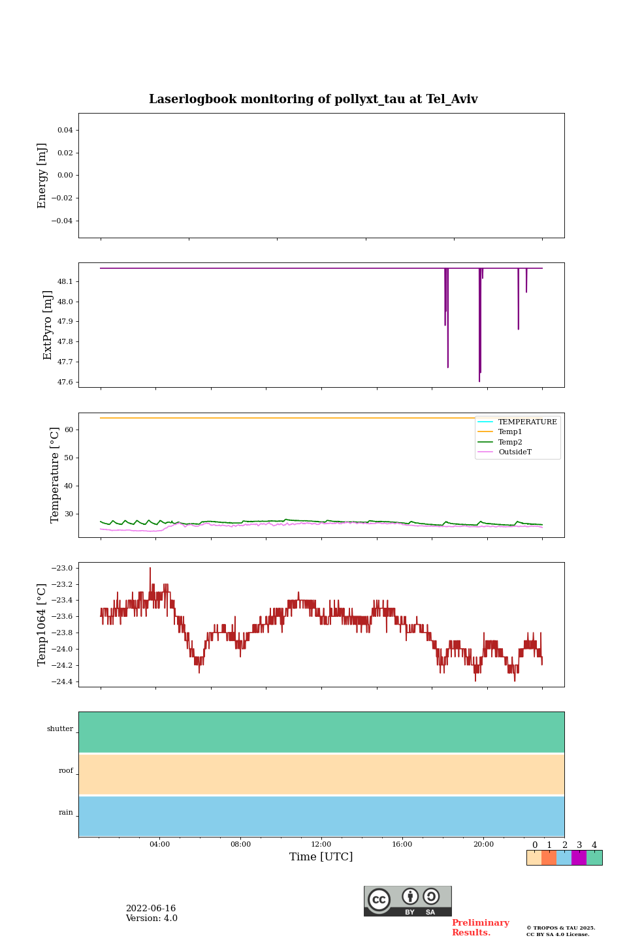Click the 04:00 time tick label
This screenshot has width=627, height=940.
click(x=159, y=845)
